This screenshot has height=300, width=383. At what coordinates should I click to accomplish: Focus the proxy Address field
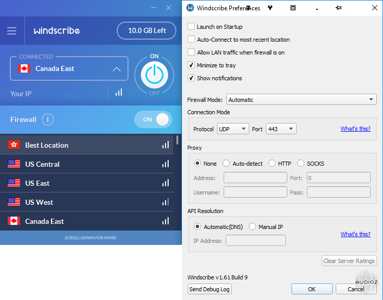[256, 178]
